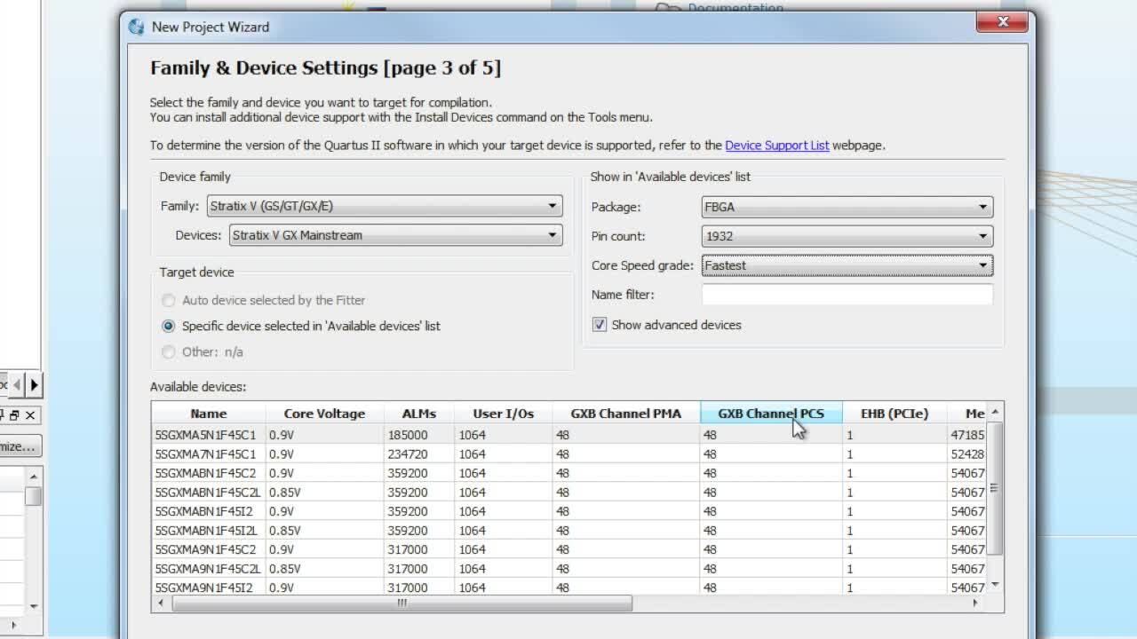The height and width of the screenshot is (639, 1137).
Task: Open the Device Support List link
Action: (x=776, y=146)
